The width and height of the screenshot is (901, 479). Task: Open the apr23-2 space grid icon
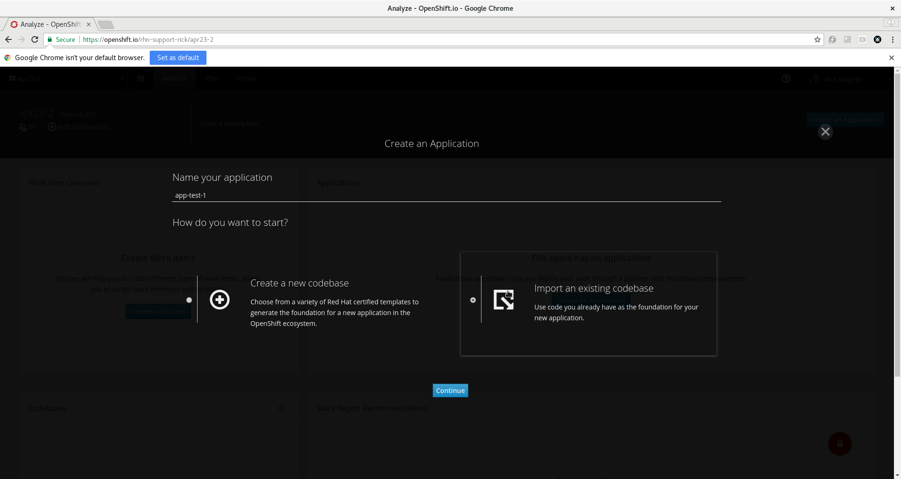coord(13,78)
